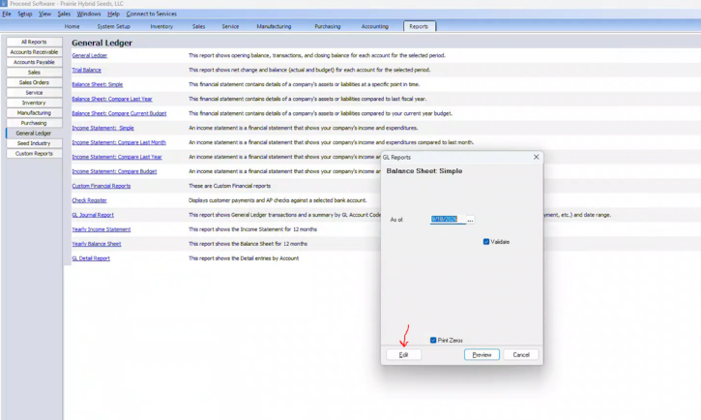This screenshot has width=701, height=420.
Task: Open Balance Sheet: Simple report link
Action: coord(97,84)
